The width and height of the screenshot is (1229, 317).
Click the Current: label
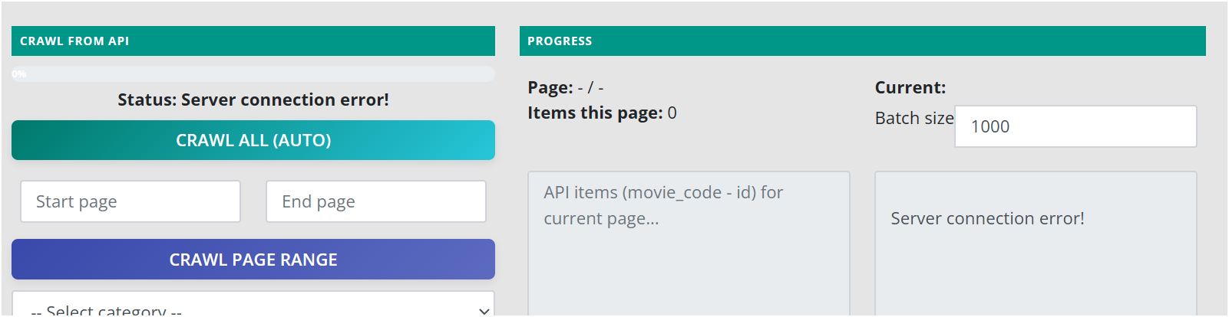tap(910, 87)
